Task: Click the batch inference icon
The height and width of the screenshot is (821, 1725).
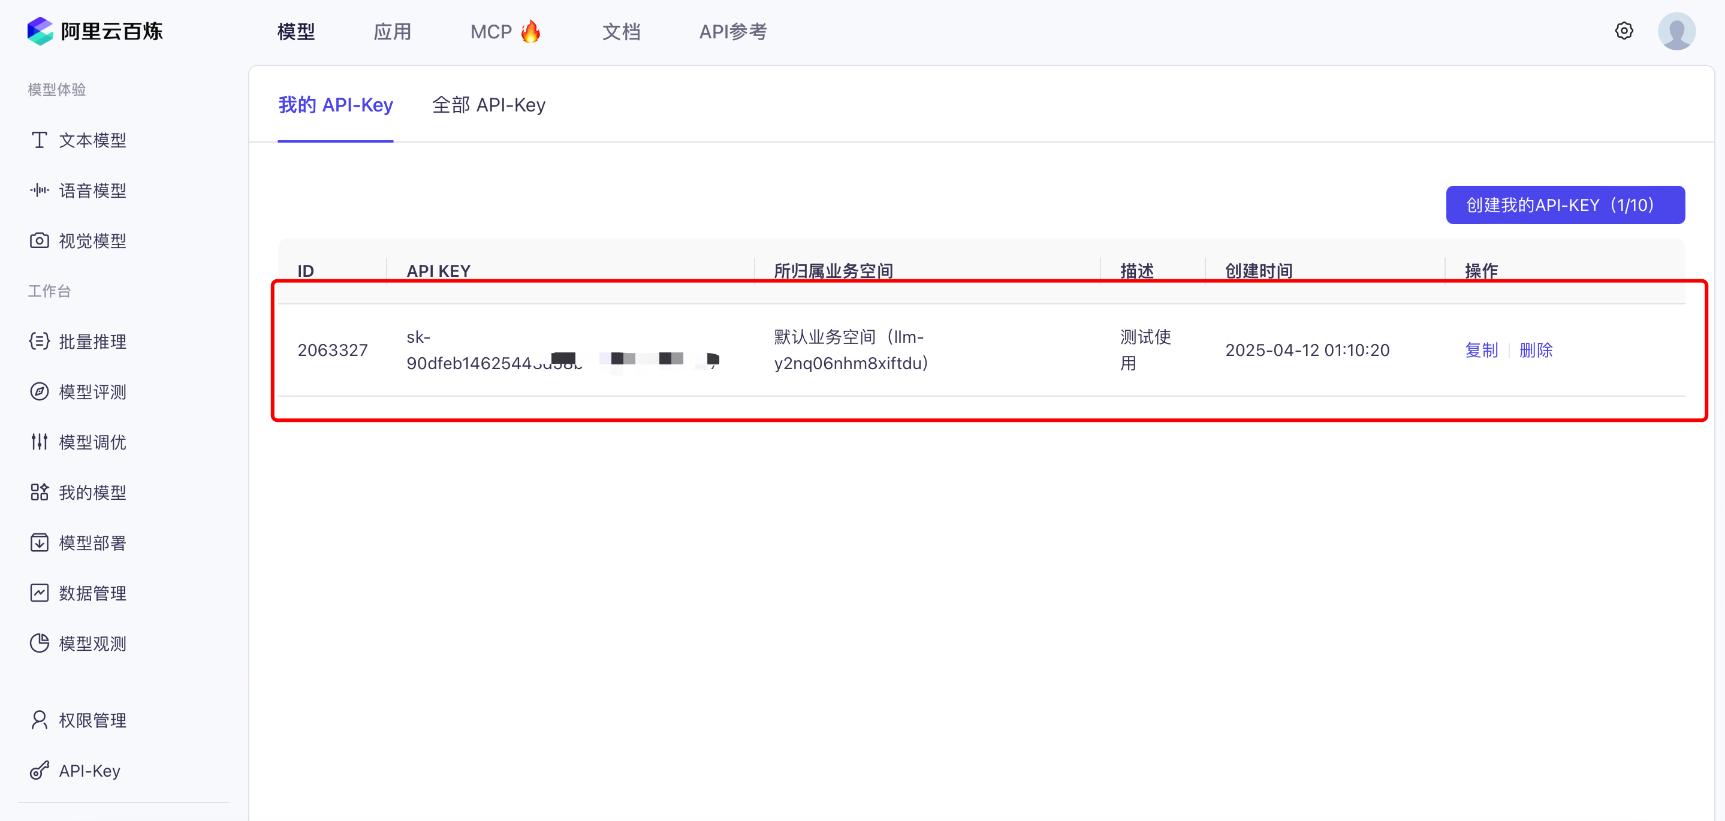Action: [39, 342]
